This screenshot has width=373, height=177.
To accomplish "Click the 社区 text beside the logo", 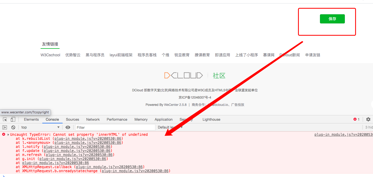I will (219, 76).
